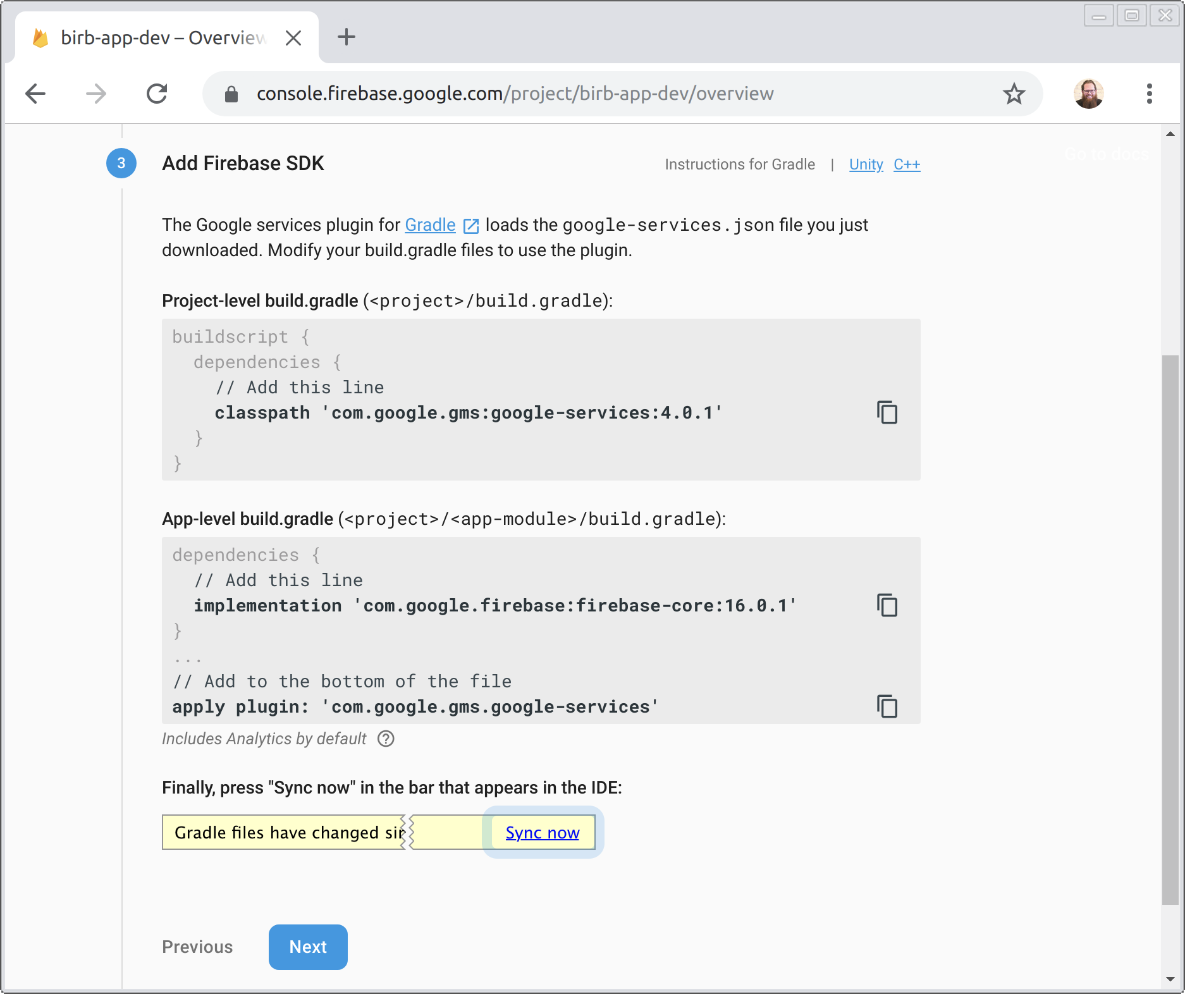The height and width of the screenshot is (994, 1185).
Task: Navigate back with the back arrow
Action: click(35, 93)
